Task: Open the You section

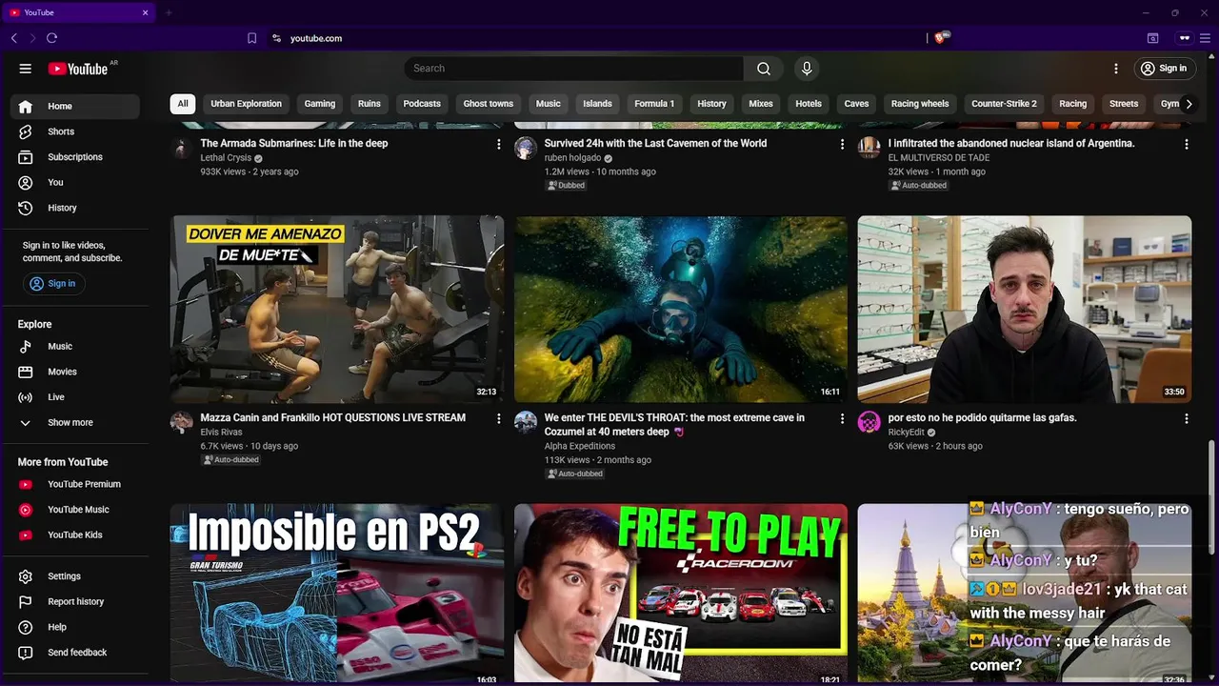Action: (x=75, y=183)
